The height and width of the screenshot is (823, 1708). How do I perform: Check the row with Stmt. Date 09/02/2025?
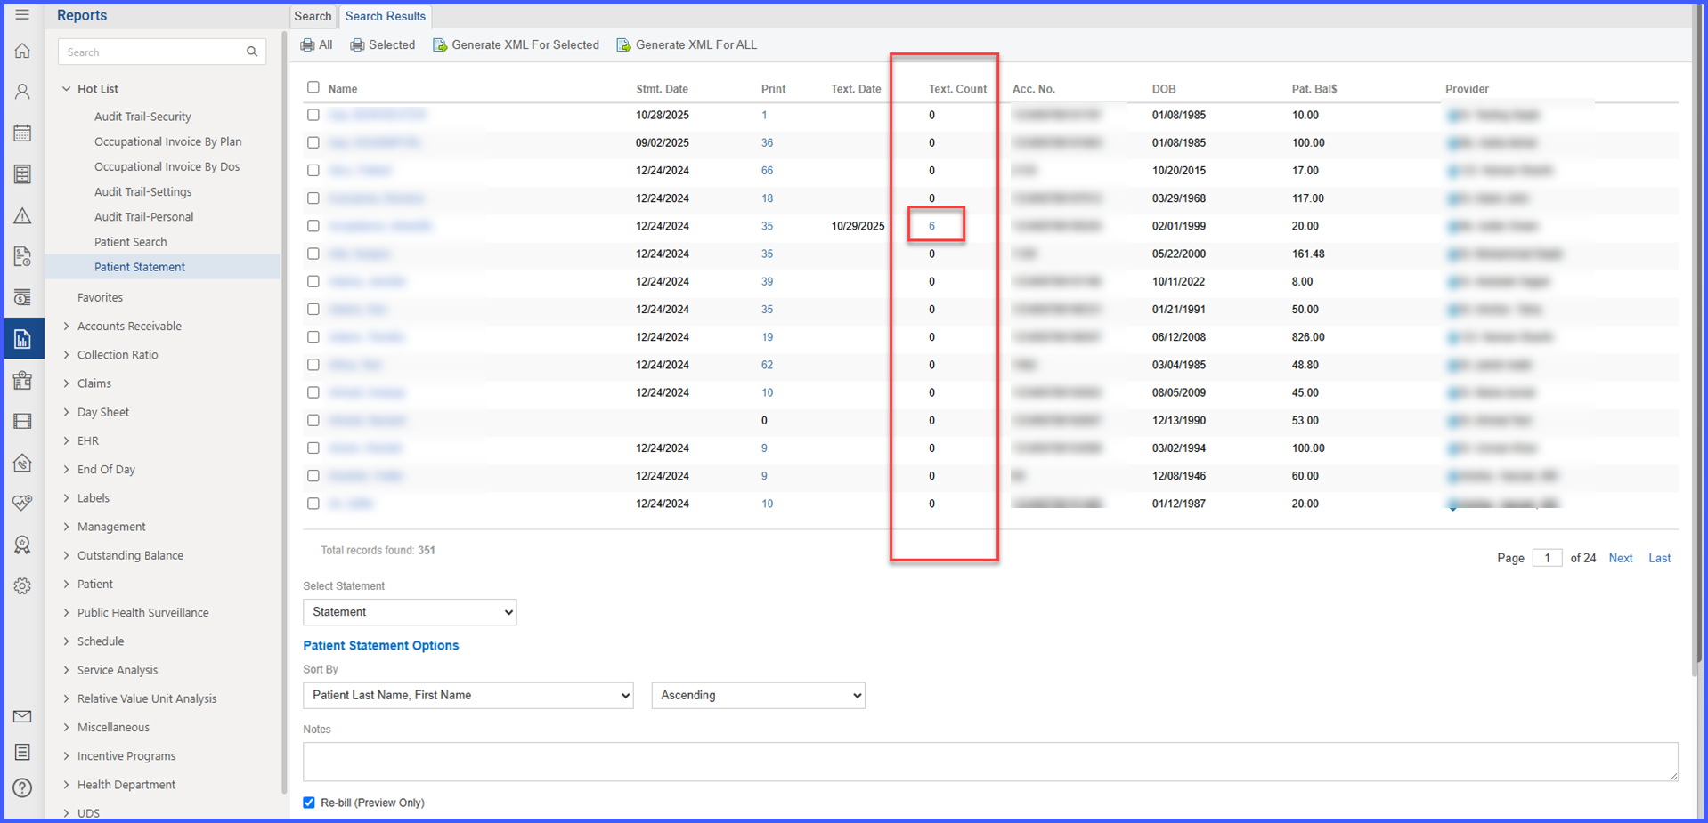pyautogui.click(x=313, y=142)
